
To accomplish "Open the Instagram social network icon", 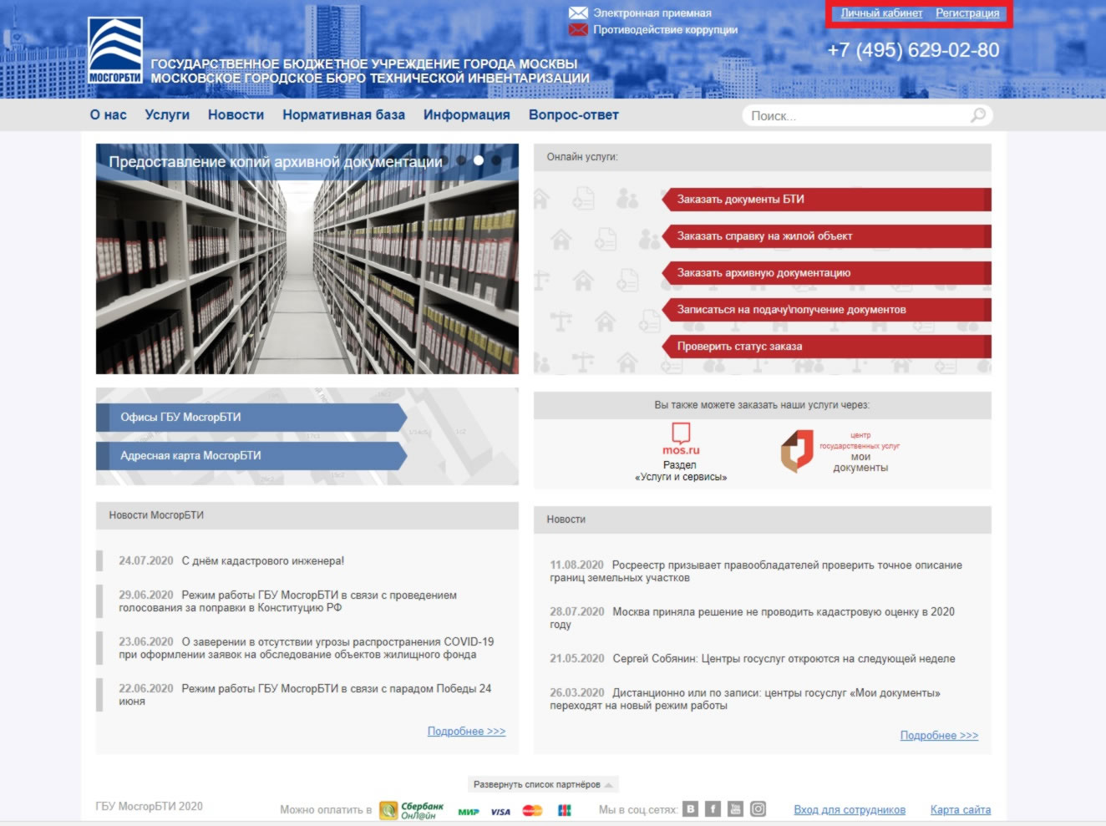I will click(x=758, y=808).
